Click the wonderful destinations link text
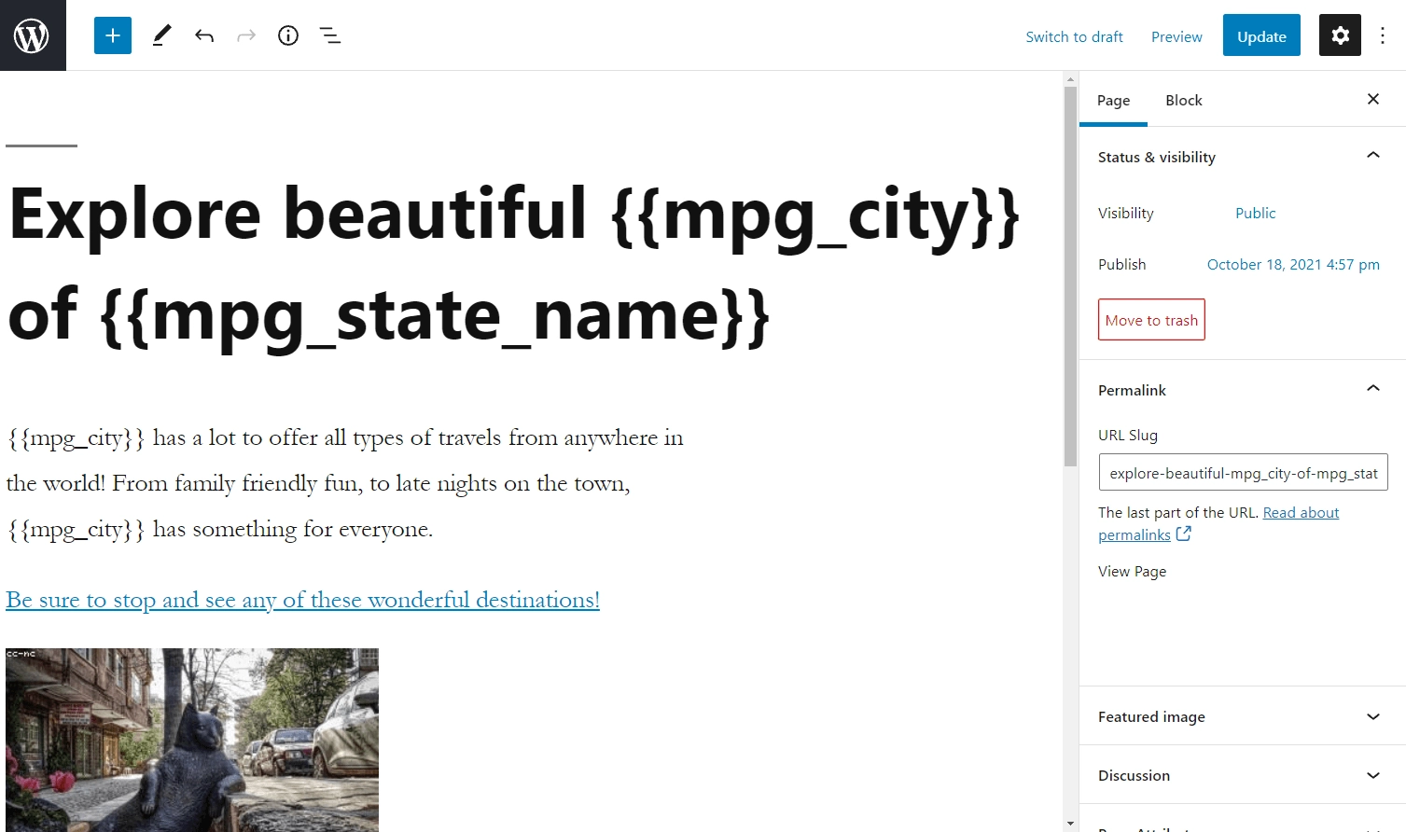1406x832 pixels. coord(302,600)
